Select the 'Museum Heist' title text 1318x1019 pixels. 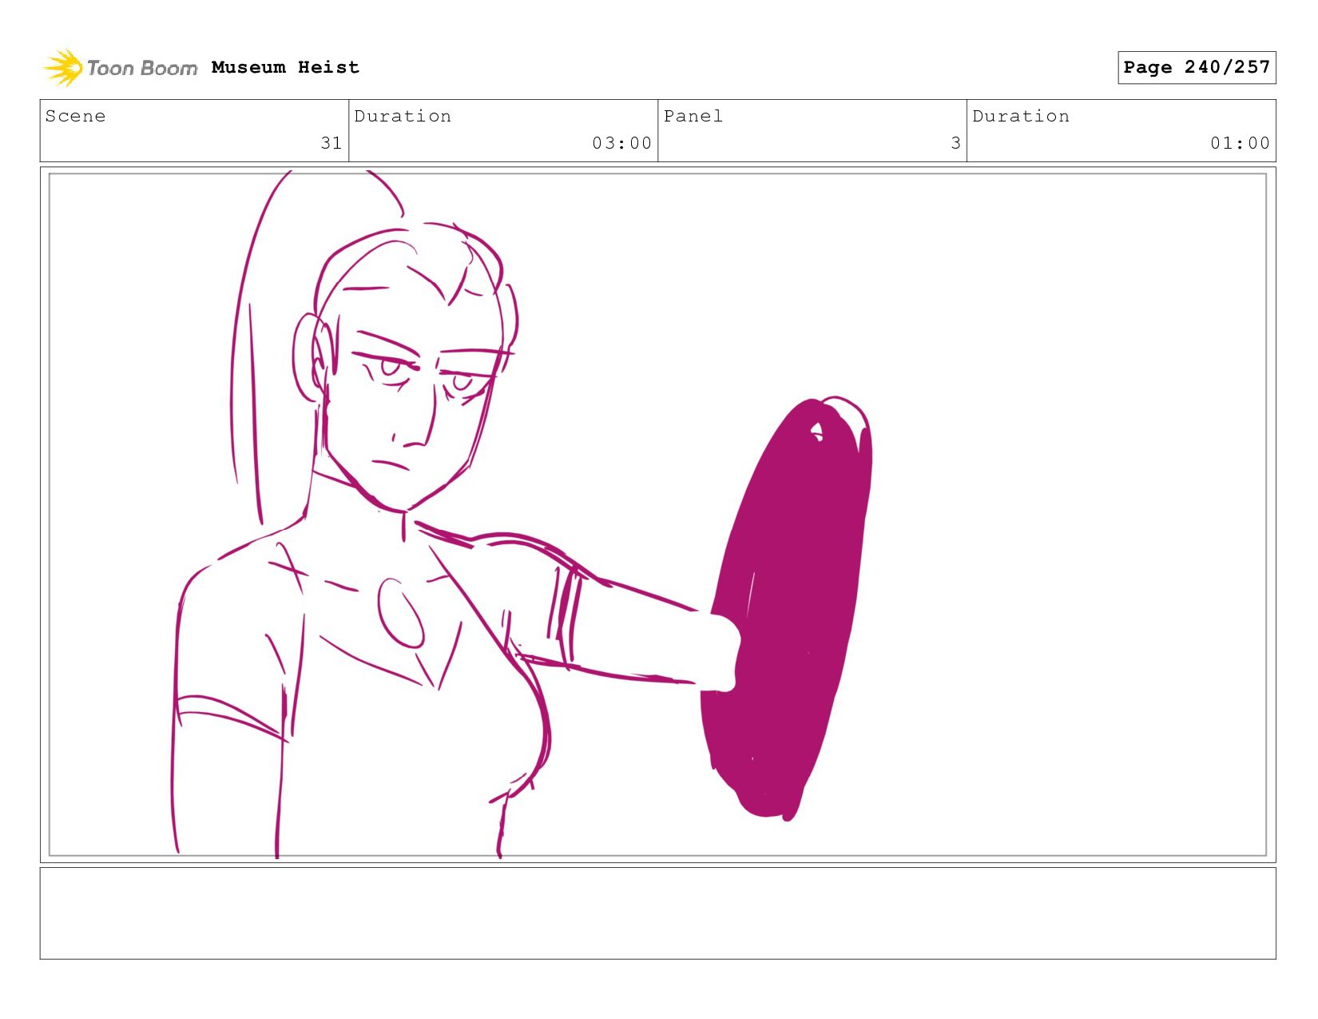285,67
